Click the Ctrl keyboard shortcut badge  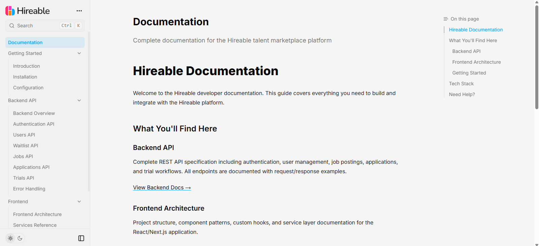tap(67, 26)
